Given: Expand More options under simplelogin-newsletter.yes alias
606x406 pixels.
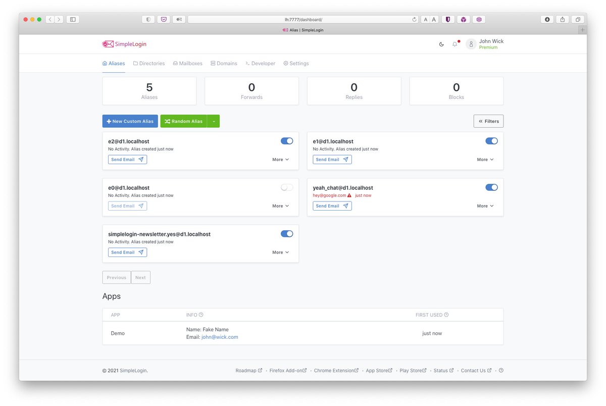Looking at the screenshot, I should point(280,252).
